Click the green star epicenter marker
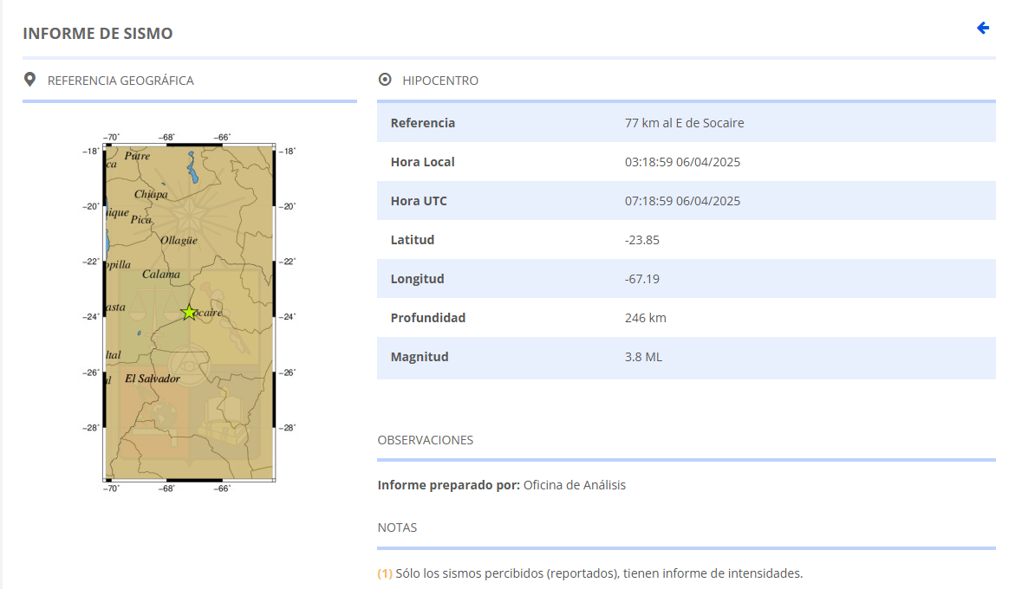Viewport: 1015px width, 589px height. coord(189,313)
